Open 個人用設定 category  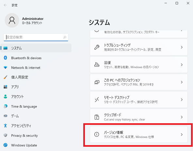36,77
